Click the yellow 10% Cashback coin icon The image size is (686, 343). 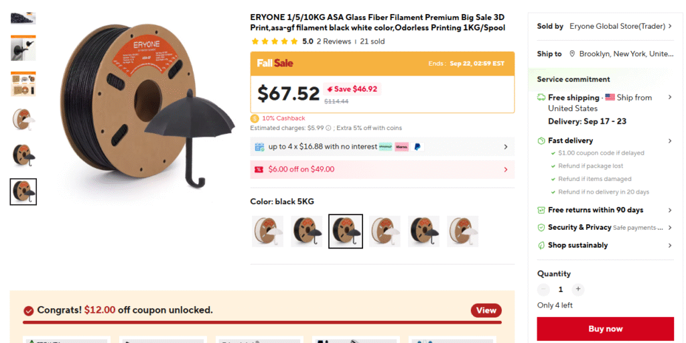[x=255, y=119]
